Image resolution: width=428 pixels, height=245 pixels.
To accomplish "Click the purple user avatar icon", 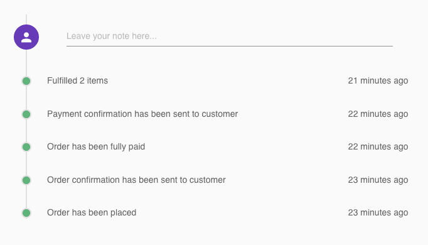I will tap(26, 37).
